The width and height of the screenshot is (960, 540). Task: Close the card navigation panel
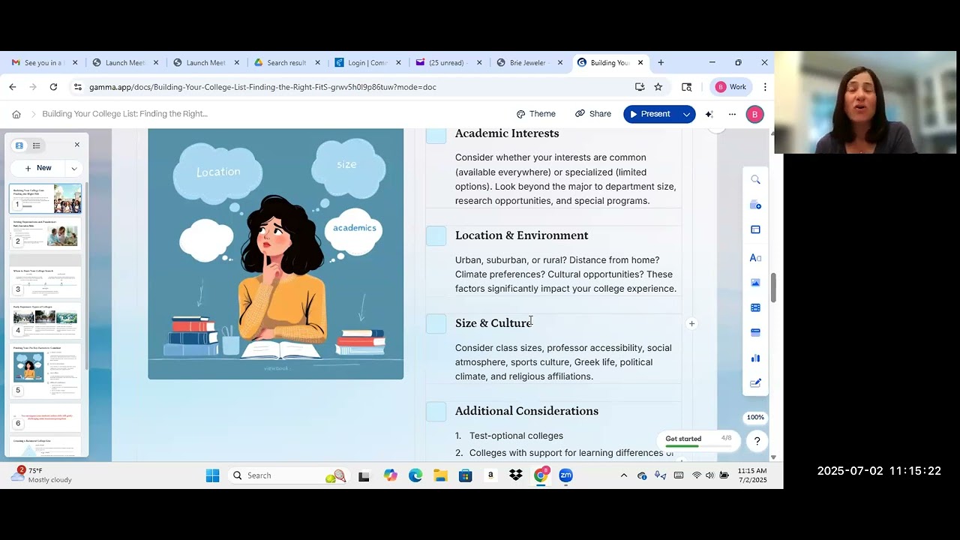[76, 145]
